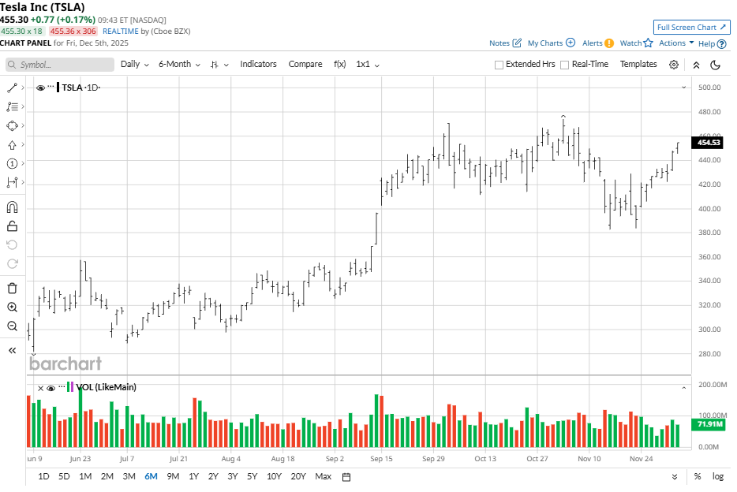
Task: Open the Compare menu
Action: click(305, 64)
